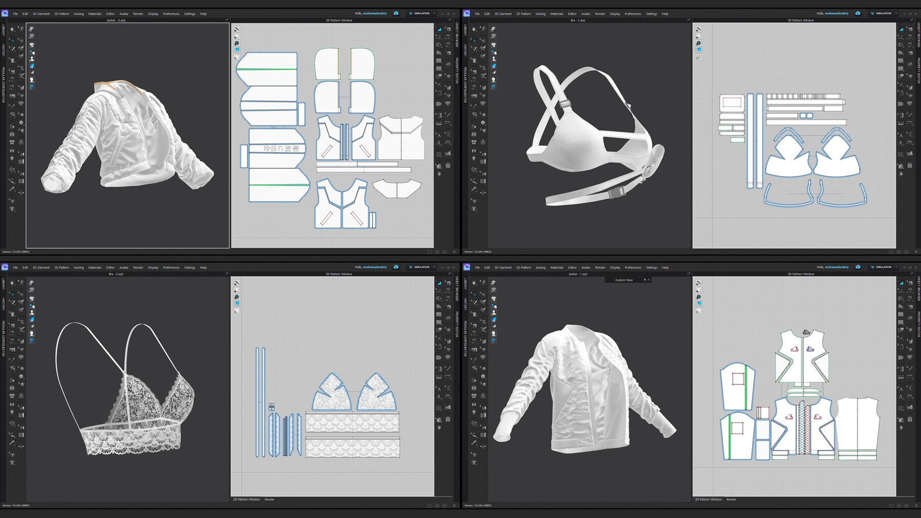This screenshot has width=921, height=518.
Task: Click the Hello mohamadsolaty account link
Action: pos(372,13)
